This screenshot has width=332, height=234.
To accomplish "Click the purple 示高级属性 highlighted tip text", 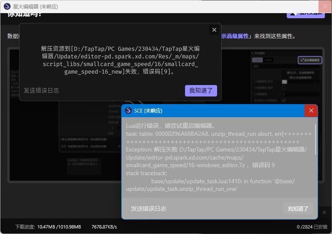I will tap(234, 36).
